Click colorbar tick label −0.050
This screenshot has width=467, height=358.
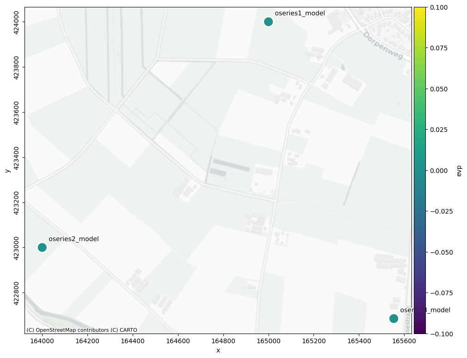tap(442, 252)
